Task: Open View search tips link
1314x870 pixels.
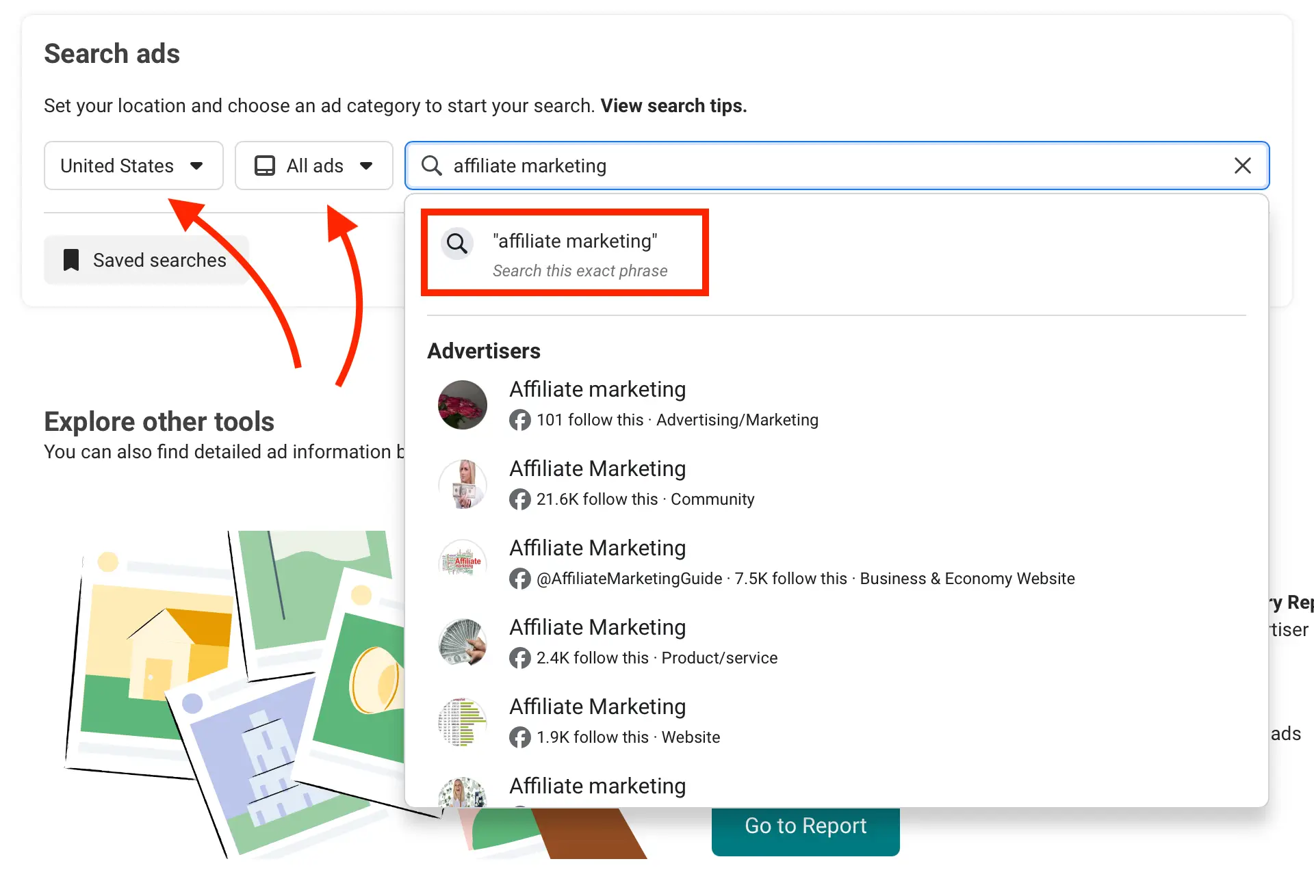Action: click(x=673, y=106)
